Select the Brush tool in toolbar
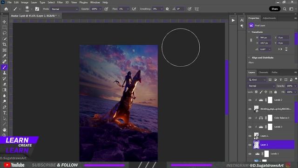 (4, 67)
